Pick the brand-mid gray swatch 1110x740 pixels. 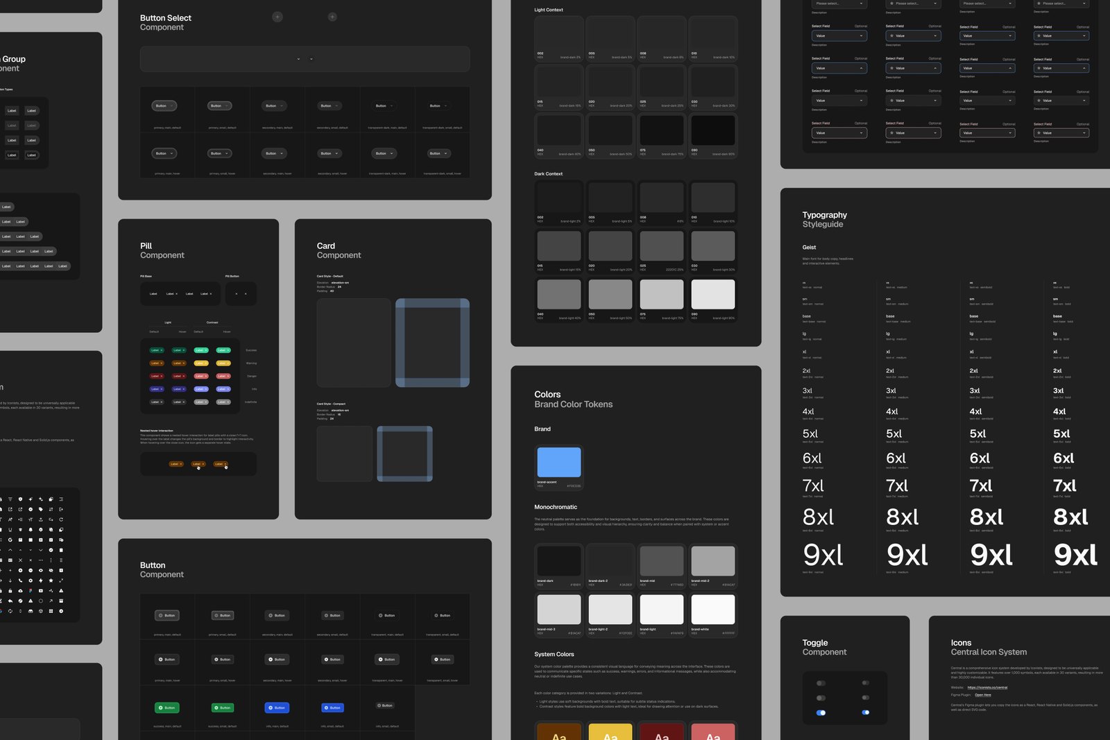coord(662,561)
